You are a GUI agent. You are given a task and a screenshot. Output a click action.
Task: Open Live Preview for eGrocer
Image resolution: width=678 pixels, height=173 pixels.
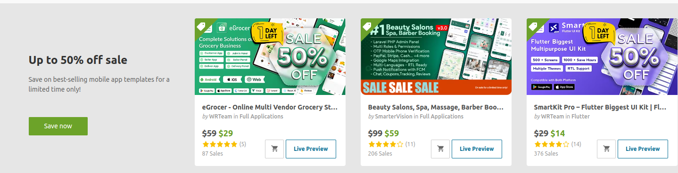[x=311, y=149]
